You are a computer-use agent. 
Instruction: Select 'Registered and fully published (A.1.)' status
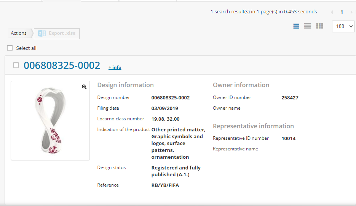click(176, 171)
